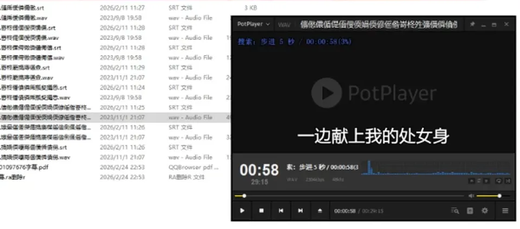Toggle shuffle playback mode icon
The image size is (520, 229).
click(508, 181)
